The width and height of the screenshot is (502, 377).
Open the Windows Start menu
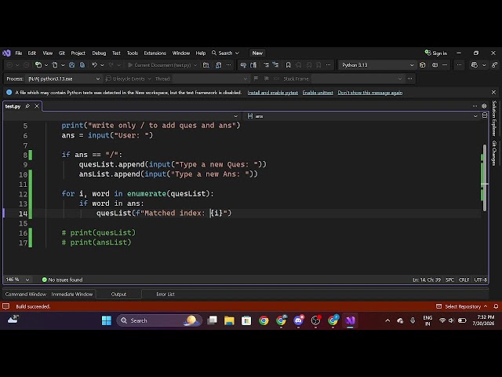(107, 320)
